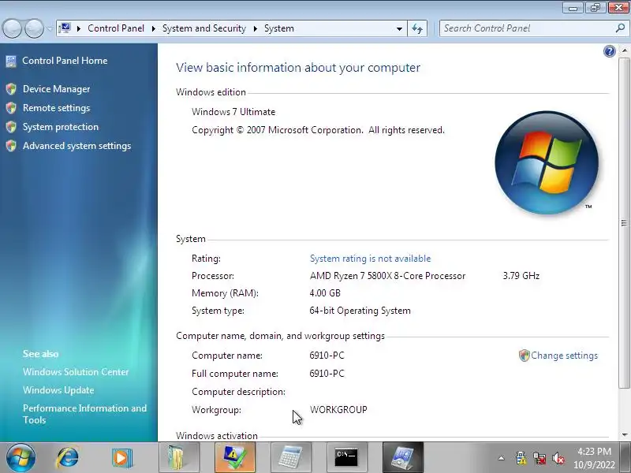This screenshot has width=631, height=473.
Task: Click System rating is not available link
Action: 370,259
